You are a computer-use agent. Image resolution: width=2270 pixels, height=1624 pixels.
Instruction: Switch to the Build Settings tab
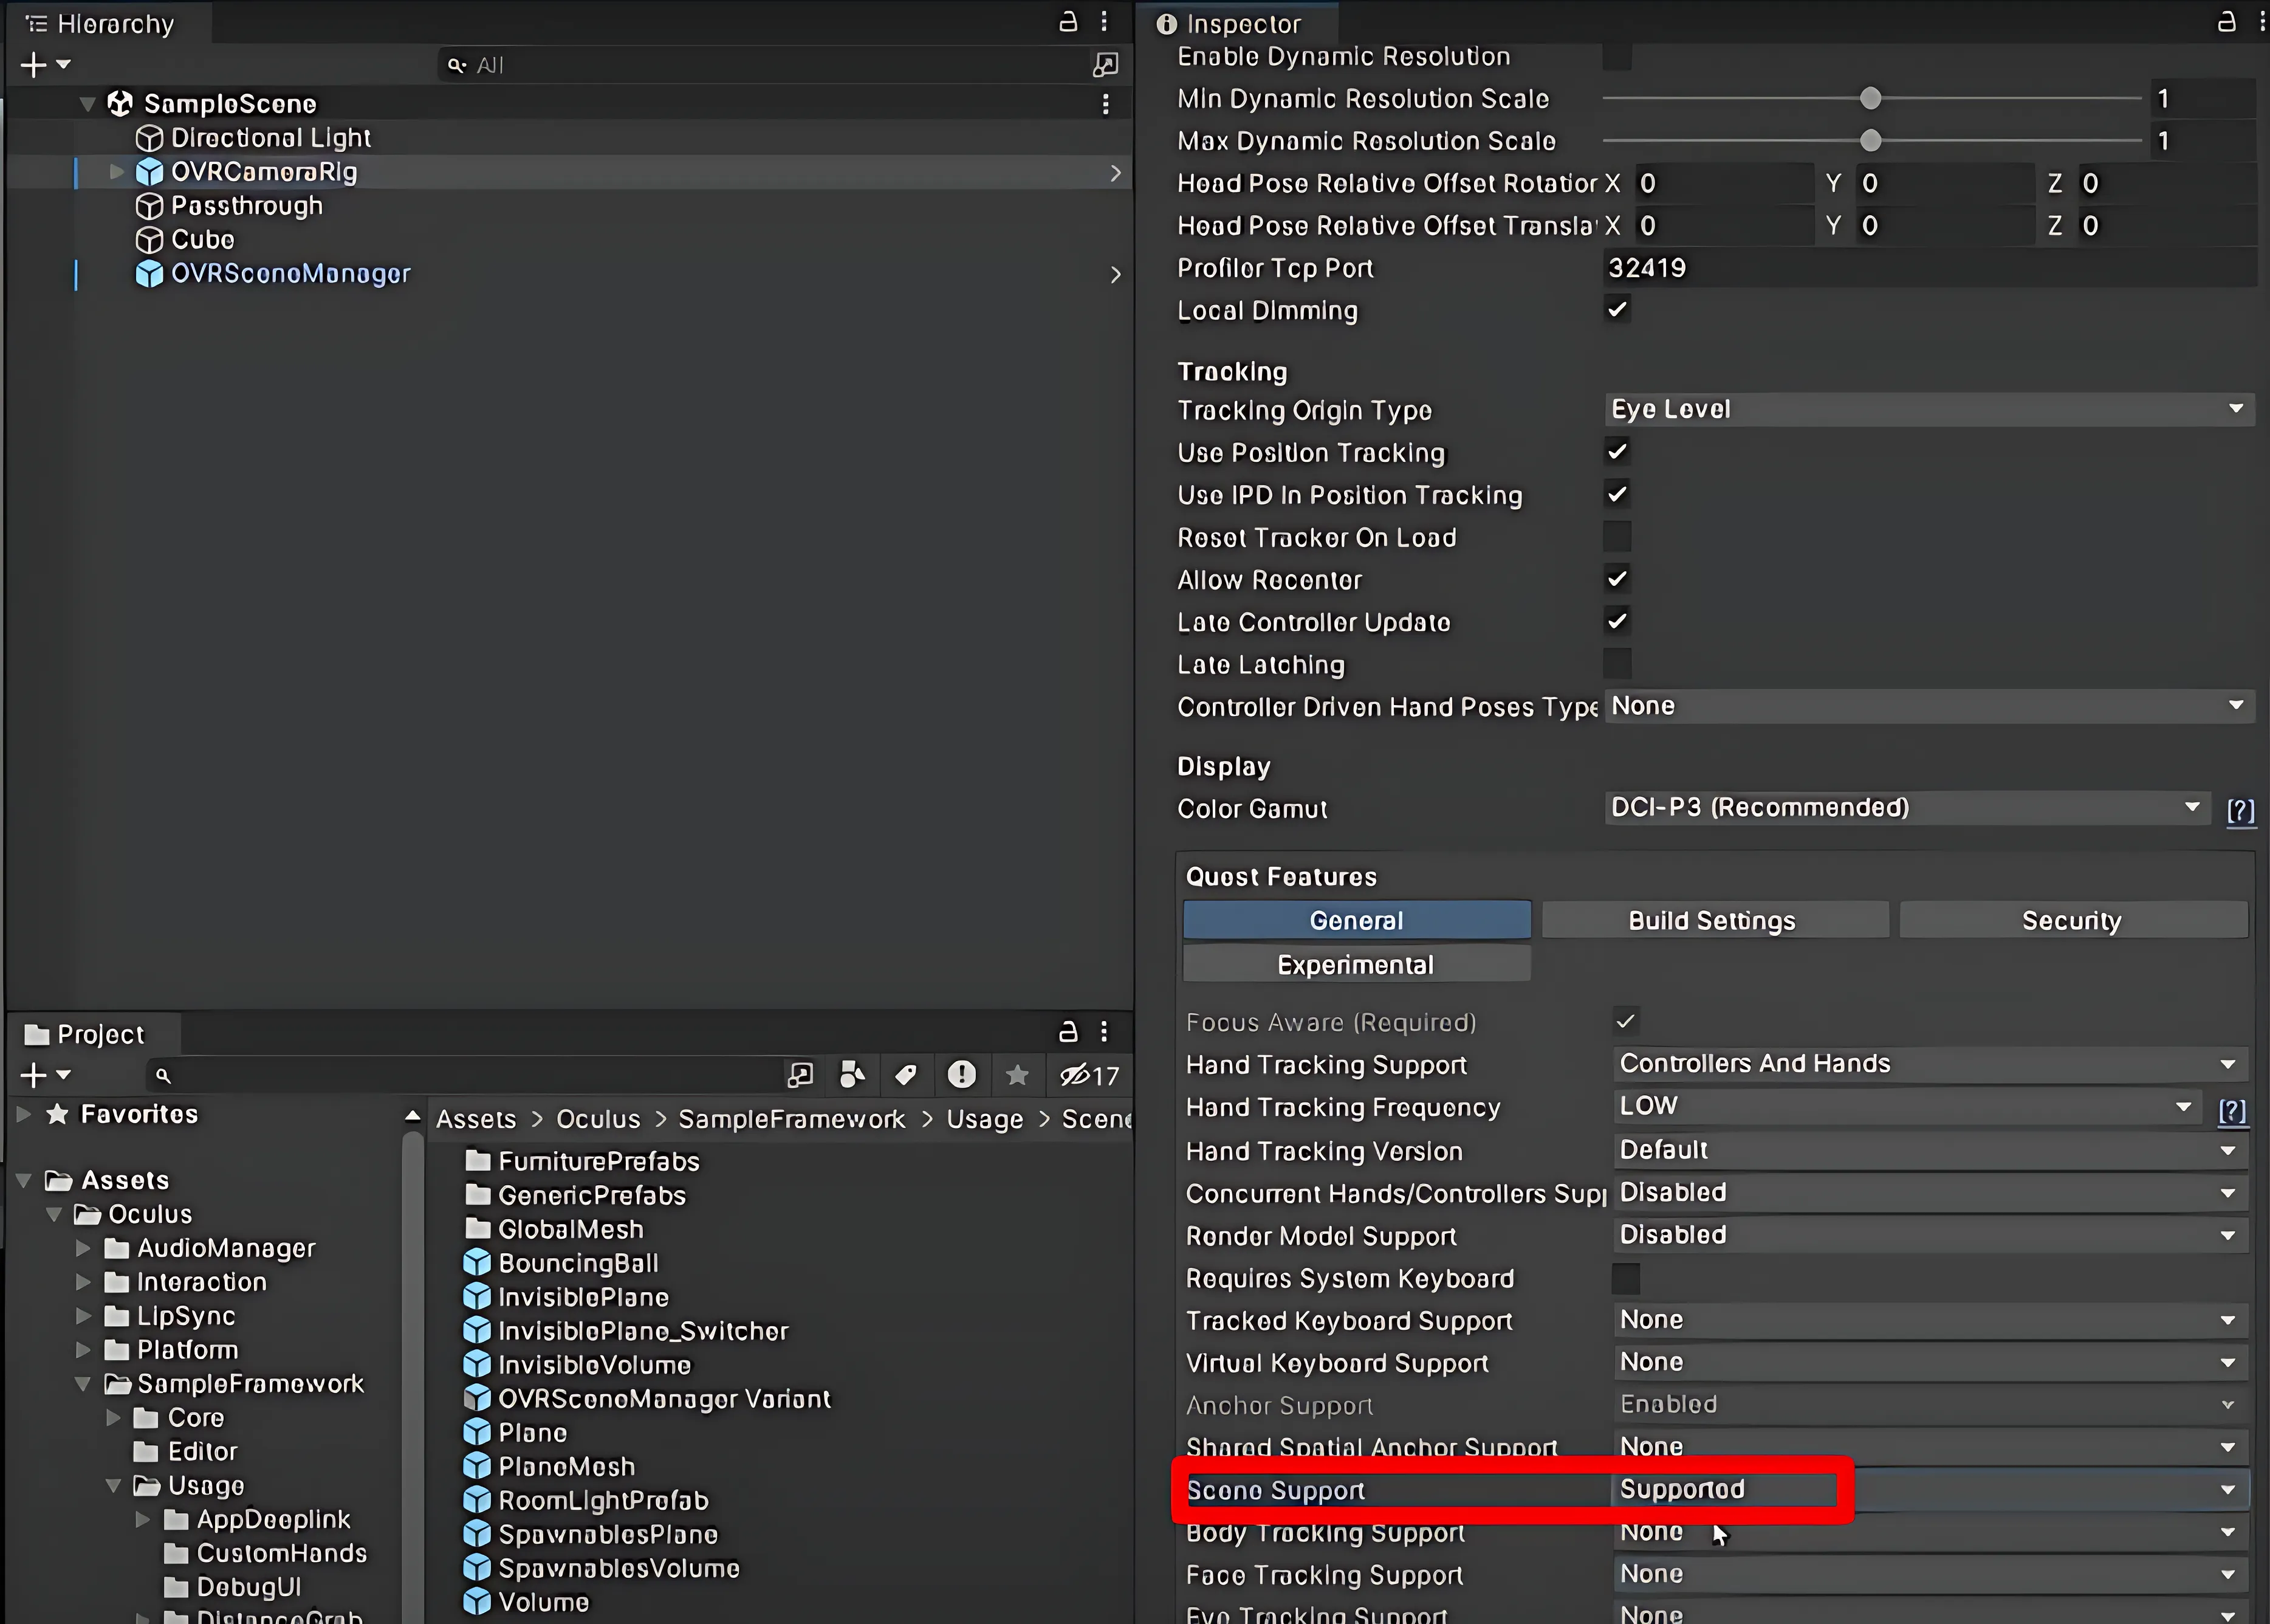1713,920
